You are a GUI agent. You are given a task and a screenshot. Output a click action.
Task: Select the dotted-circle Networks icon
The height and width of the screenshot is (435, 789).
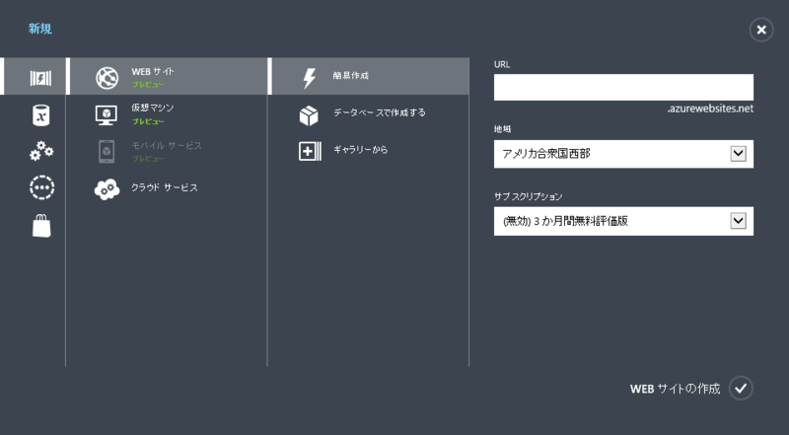click(x=41, y=187)
